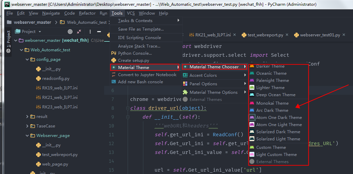353x174 pixels.
Task: Click the Monokai Theme icon
Action: point(252,103)
